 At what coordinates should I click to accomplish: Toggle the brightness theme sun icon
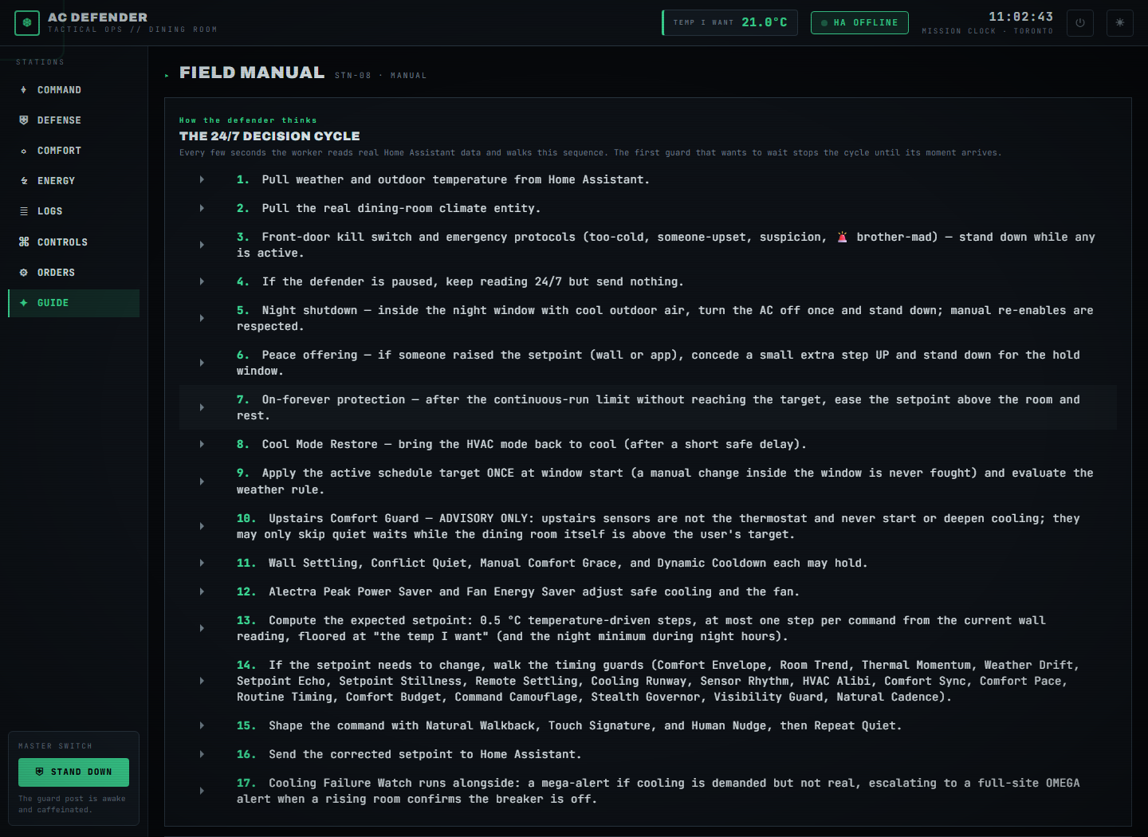(x=1120, y=23)
